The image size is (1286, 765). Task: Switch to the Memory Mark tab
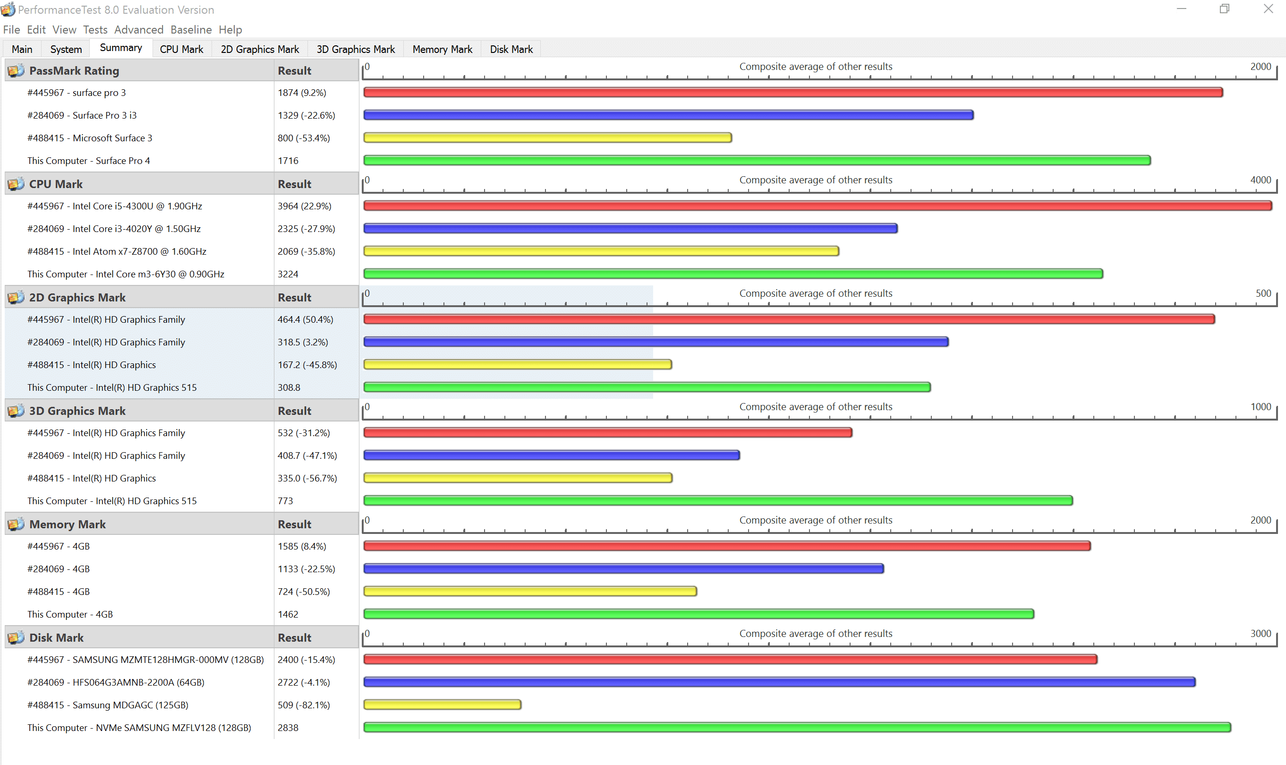point(442,49)
